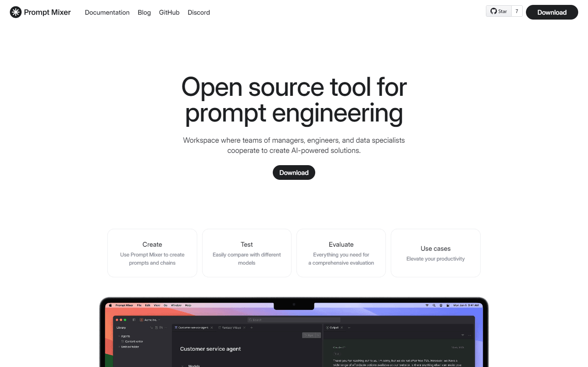588x367 pixels.
Task: Select the Evaluate feature card
Action: click(341, 253)
